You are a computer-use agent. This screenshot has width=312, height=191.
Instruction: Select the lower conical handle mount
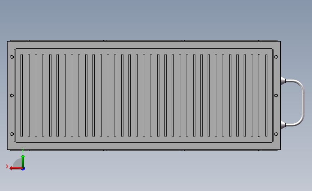[283, 125]
